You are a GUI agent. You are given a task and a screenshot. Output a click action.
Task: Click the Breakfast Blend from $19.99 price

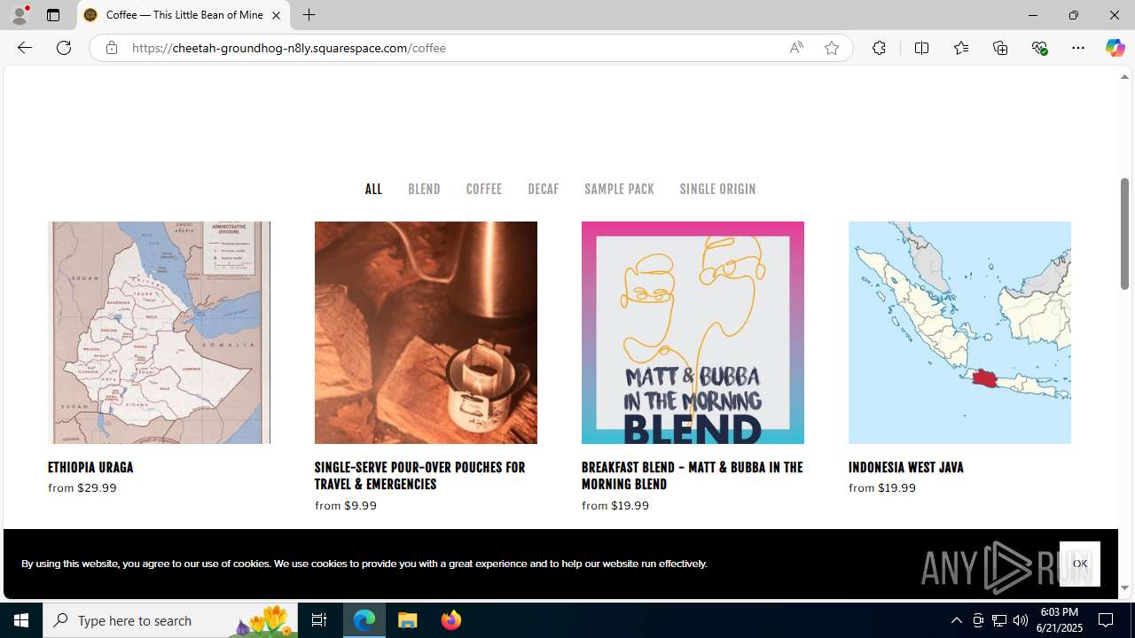tap(615, 505)
